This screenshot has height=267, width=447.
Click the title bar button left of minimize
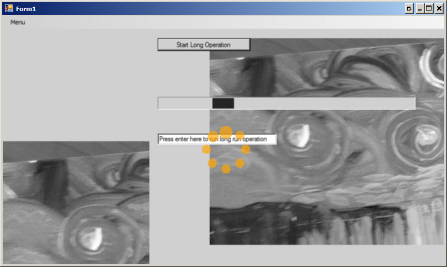click(x=409, y=8)
